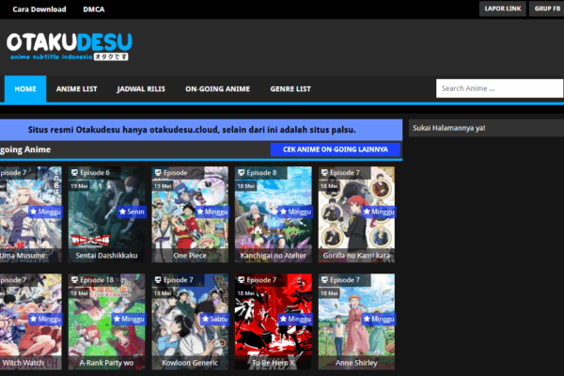This screenshot has width=564, height=376.
Task: Click star Senin badge on Sentai Daishikkaku
Action: pos(132,211)
